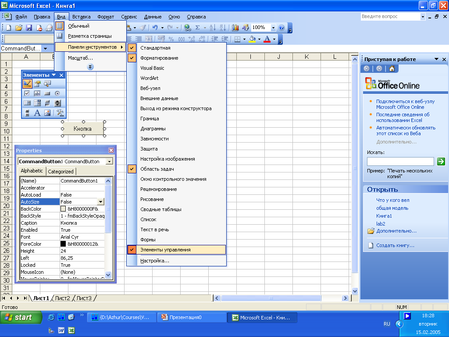The image size is (449, 337).
Task: Click Искать search input field
Action: pyautogui.click(x=400, y=161)
